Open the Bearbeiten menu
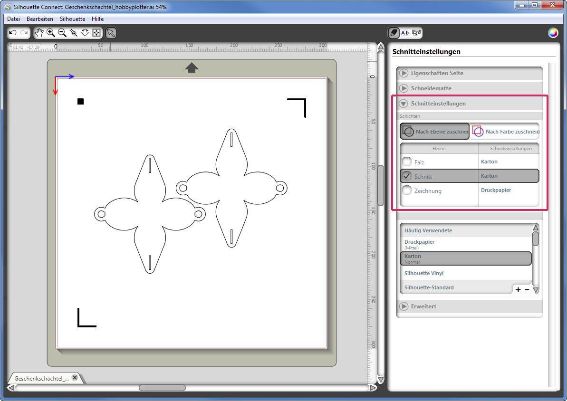Image resolution: width=567 pixels, height=401 pixels. [39, 19]
